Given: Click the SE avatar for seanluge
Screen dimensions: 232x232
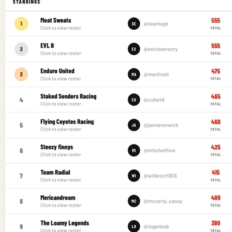Looking at the screenshot, I should [x=134, y=24].
